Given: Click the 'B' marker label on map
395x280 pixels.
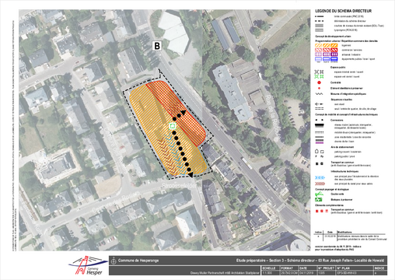Looking at the screenshot, I should (x=157, y=46).
